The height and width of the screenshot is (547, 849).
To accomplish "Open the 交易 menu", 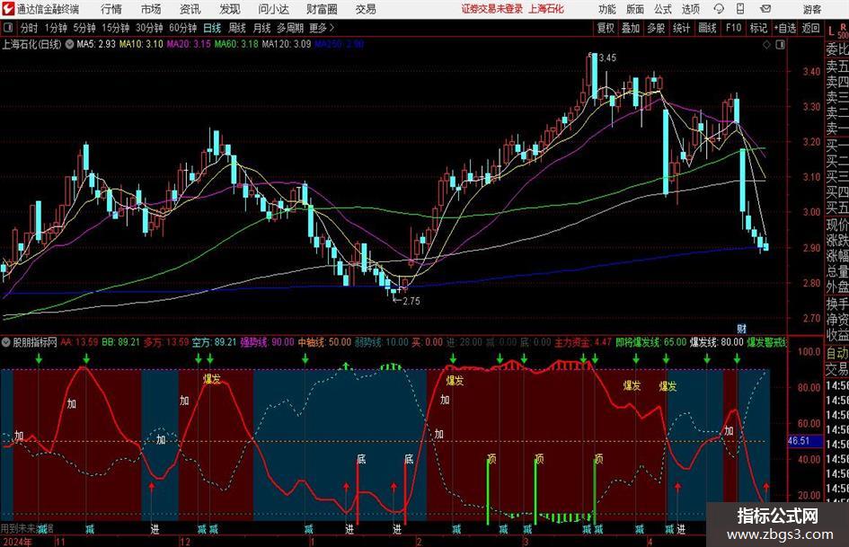I will click(x=366, y=9).
